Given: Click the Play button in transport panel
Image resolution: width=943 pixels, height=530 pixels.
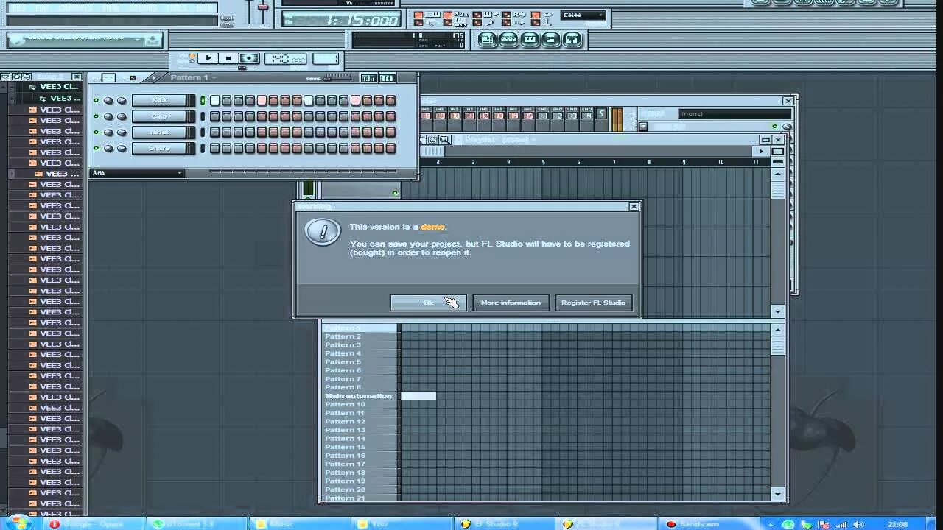Looking at the screenshot, I should tap(208, 58).
